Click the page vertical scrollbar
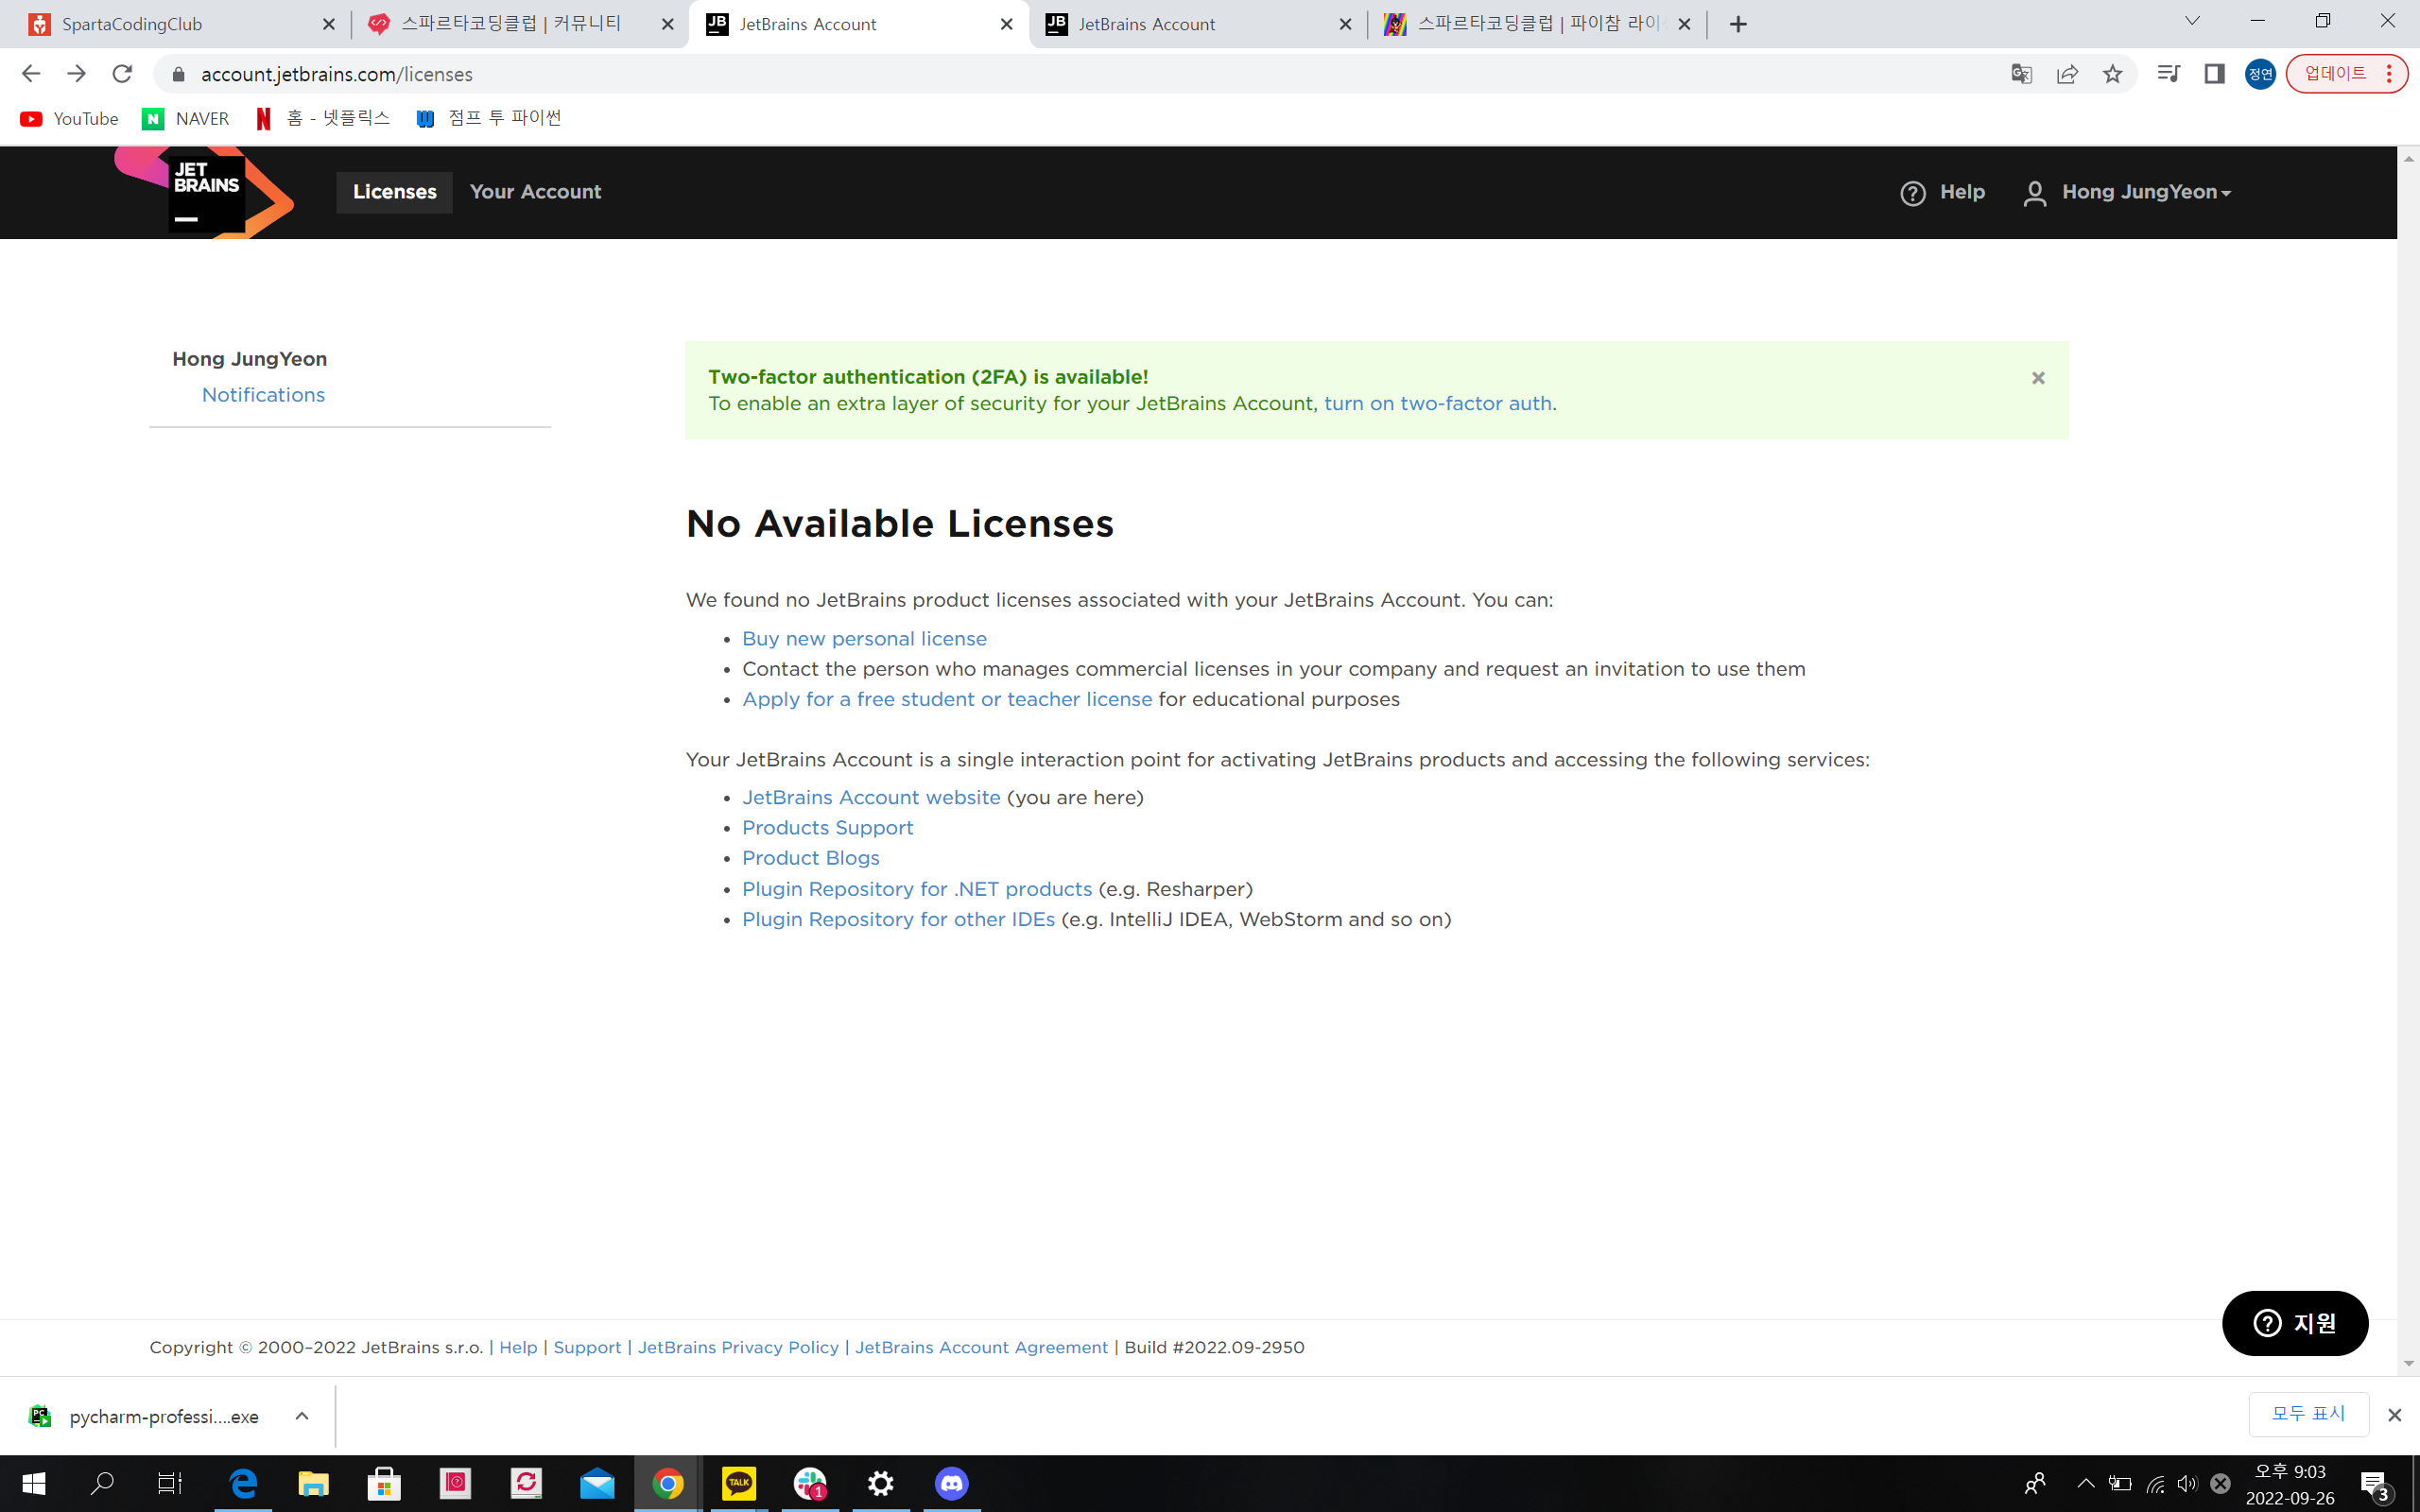The image size is (2420, 1512). [x=2408, y=761]
